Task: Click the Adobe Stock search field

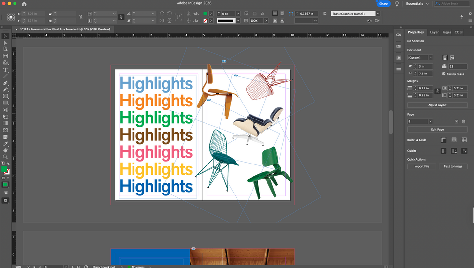Action: [x=452, y=4]
